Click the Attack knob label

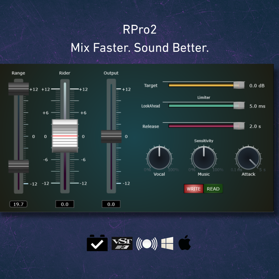249,174
